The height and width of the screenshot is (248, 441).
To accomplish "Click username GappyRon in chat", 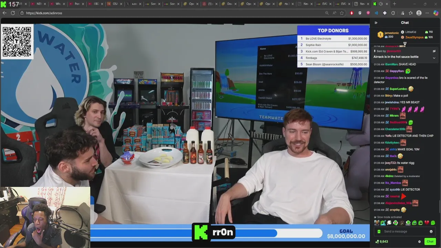I will pos(397,71).
